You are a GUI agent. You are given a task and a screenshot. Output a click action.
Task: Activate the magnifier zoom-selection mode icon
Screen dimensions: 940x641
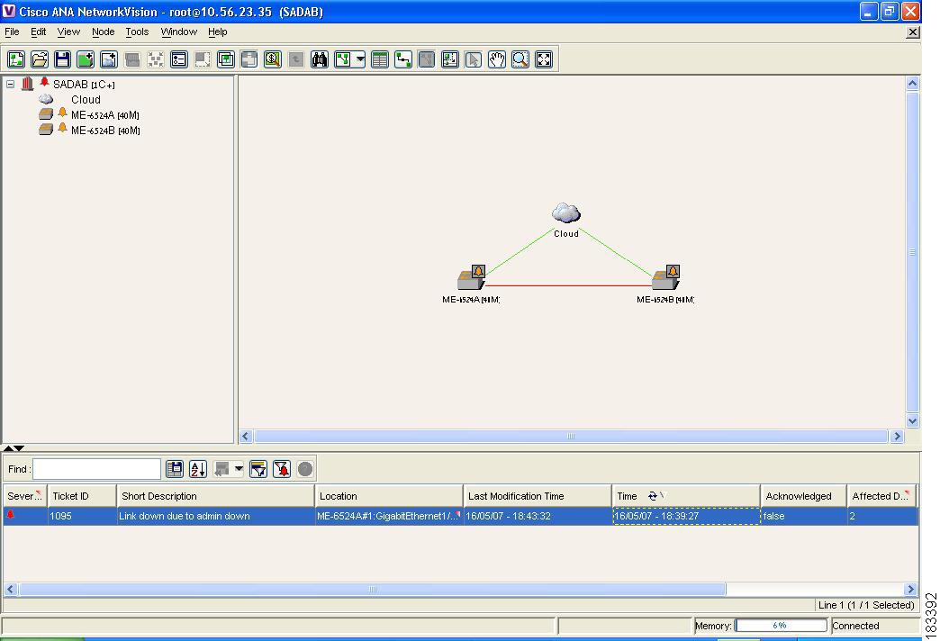click(x=520, y=59)
